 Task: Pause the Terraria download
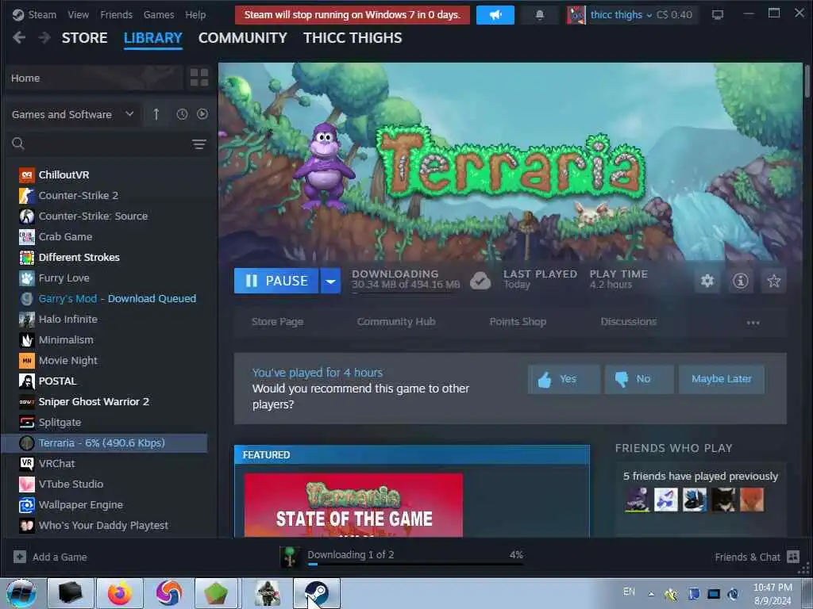click(276, 281)
